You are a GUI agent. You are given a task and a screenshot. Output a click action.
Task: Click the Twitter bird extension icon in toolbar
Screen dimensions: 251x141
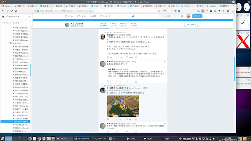[x=224, y=11]
